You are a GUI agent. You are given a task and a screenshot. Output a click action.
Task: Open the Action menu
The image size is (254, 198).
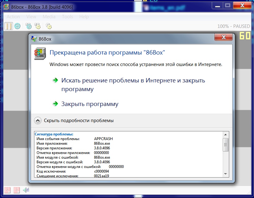[13, 17]
